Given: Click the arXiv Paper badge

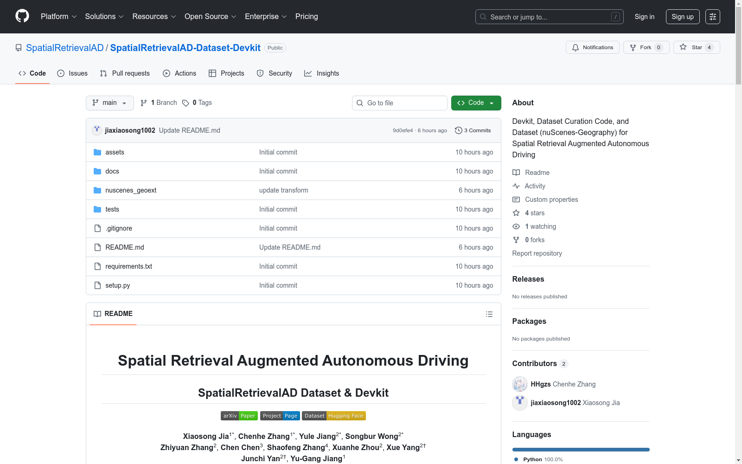Looking at the screenshot, I should [x=239, y=416].
